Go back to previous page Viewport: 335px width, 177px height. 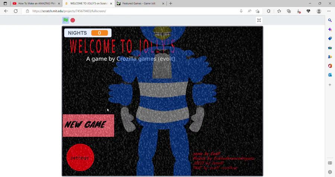coord(6,11)
